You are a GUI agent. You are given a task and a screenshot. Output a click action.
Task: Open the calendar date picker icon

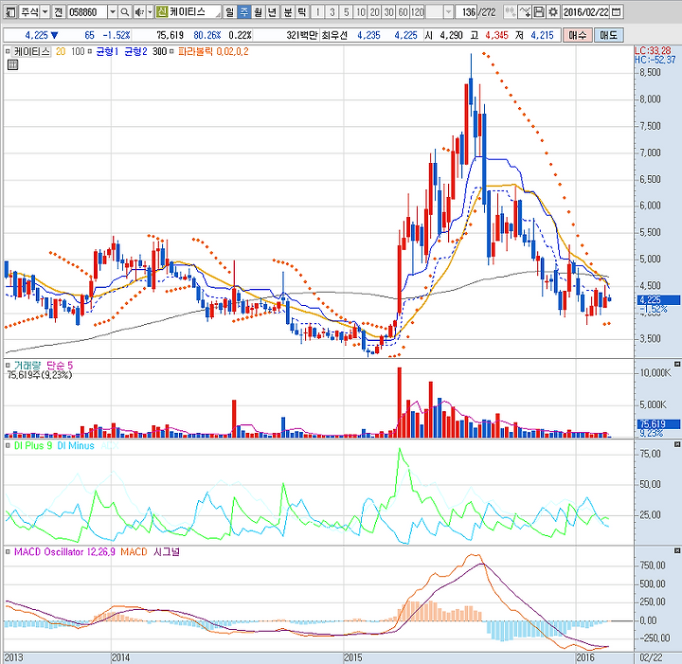(x=617, y=11)
